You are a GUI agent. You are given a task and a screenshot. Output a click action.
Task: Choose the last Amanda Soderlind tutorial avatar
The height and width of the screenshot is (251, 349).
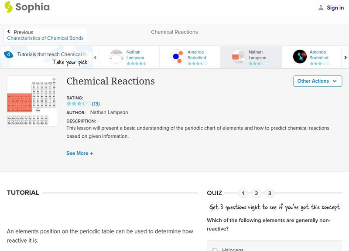(x=300, y=57)
